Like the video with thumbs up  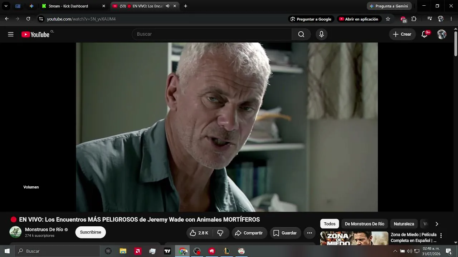(199, 233)
